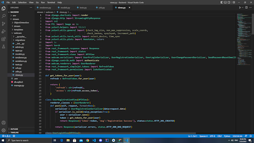Click Ln 1, Col 1 status entry
The image size is (254, 143).
pyautogui.click(x=193, y=136)
